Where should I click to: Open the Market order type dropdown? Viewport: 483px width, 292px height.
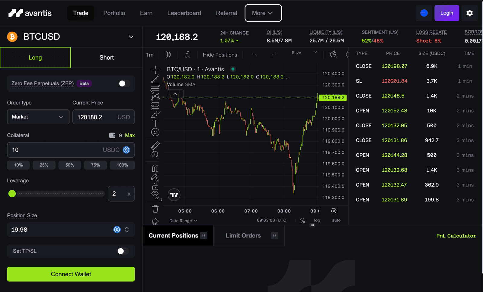point(38,117)
